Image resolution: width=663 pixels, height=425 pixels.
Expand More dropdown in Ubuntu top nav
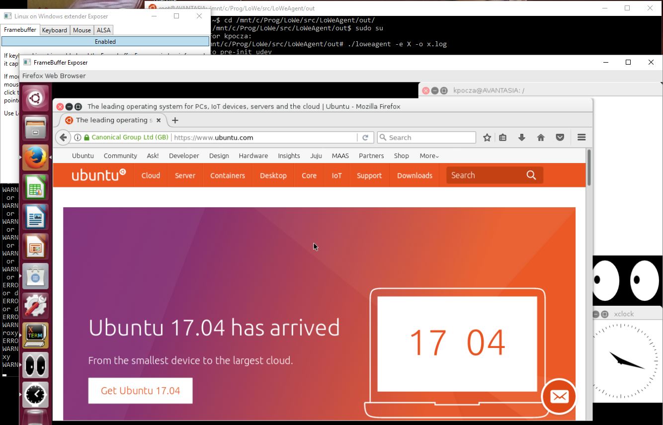429,156
